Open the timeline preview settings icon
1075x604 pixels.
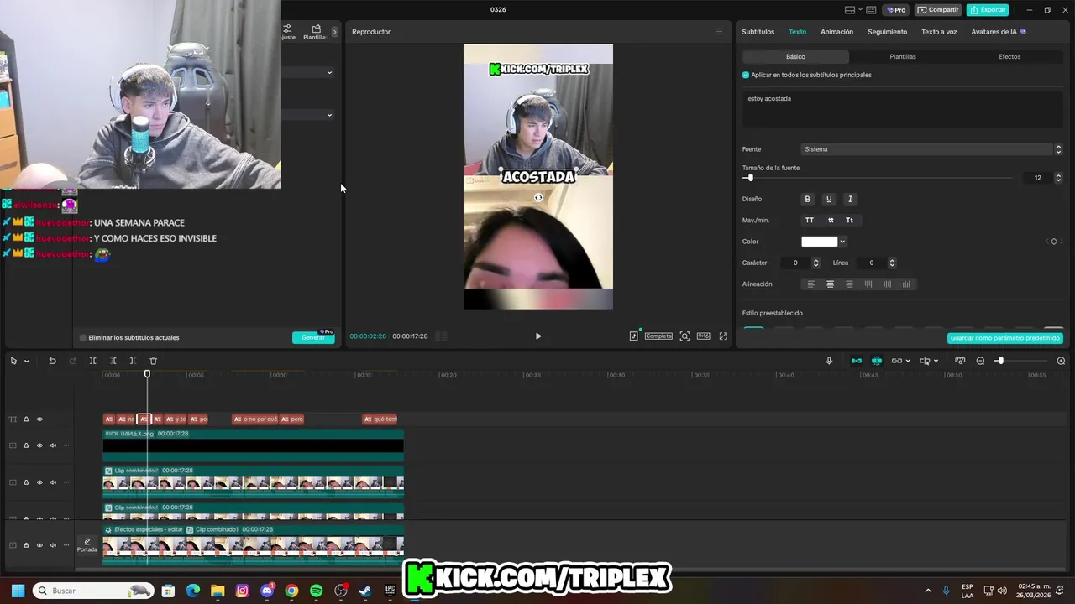[960, 361]
